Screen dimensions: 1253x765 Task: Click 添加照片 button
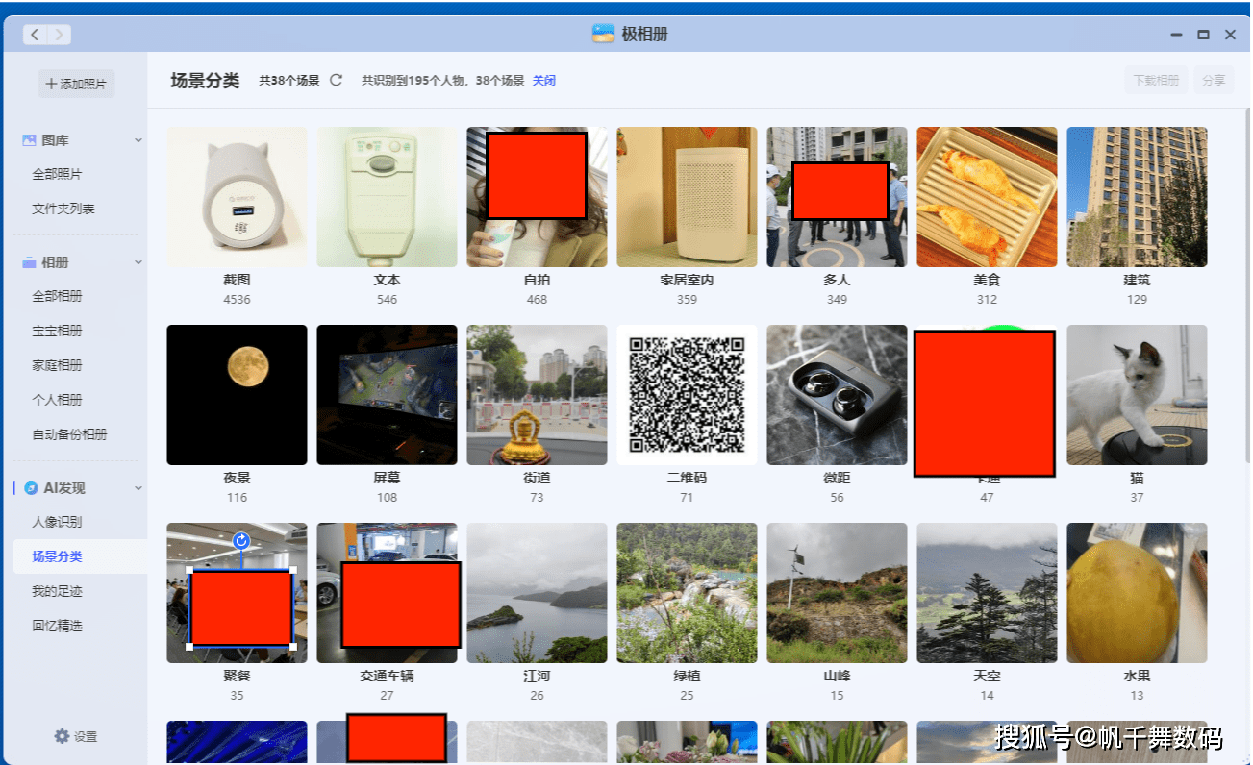pos(76,84)
